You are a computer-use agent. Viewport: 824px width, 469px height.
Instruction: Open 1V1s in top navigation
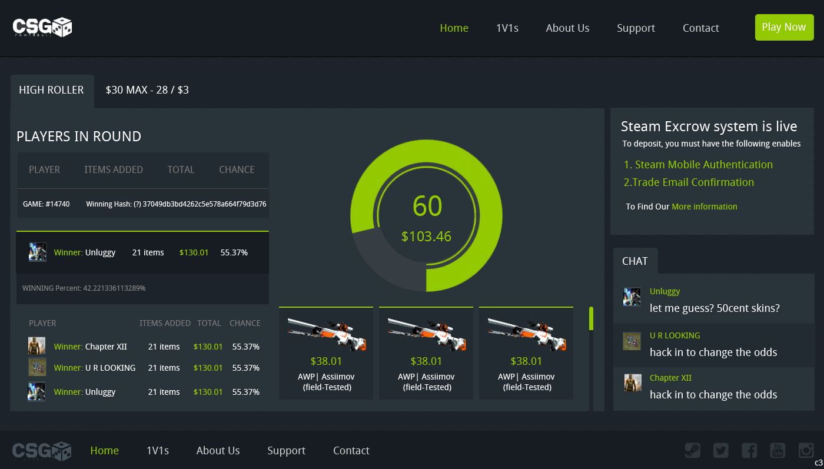tap(507, 28)
